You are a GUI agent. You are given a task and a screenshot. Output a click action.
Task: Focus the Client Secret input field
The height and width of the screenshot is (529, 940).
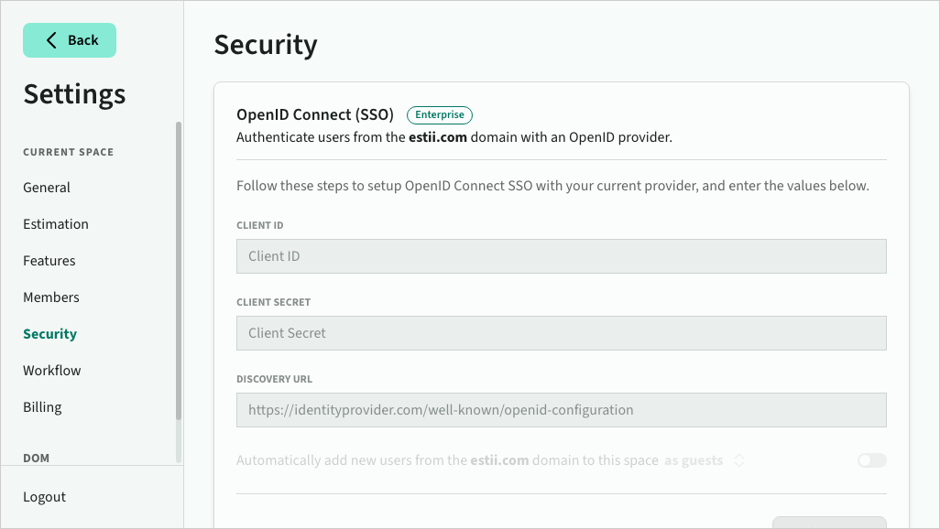point(561,333)
